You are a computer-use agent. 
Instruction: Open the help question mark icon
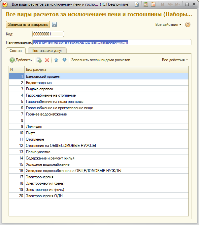coord(188,24)
